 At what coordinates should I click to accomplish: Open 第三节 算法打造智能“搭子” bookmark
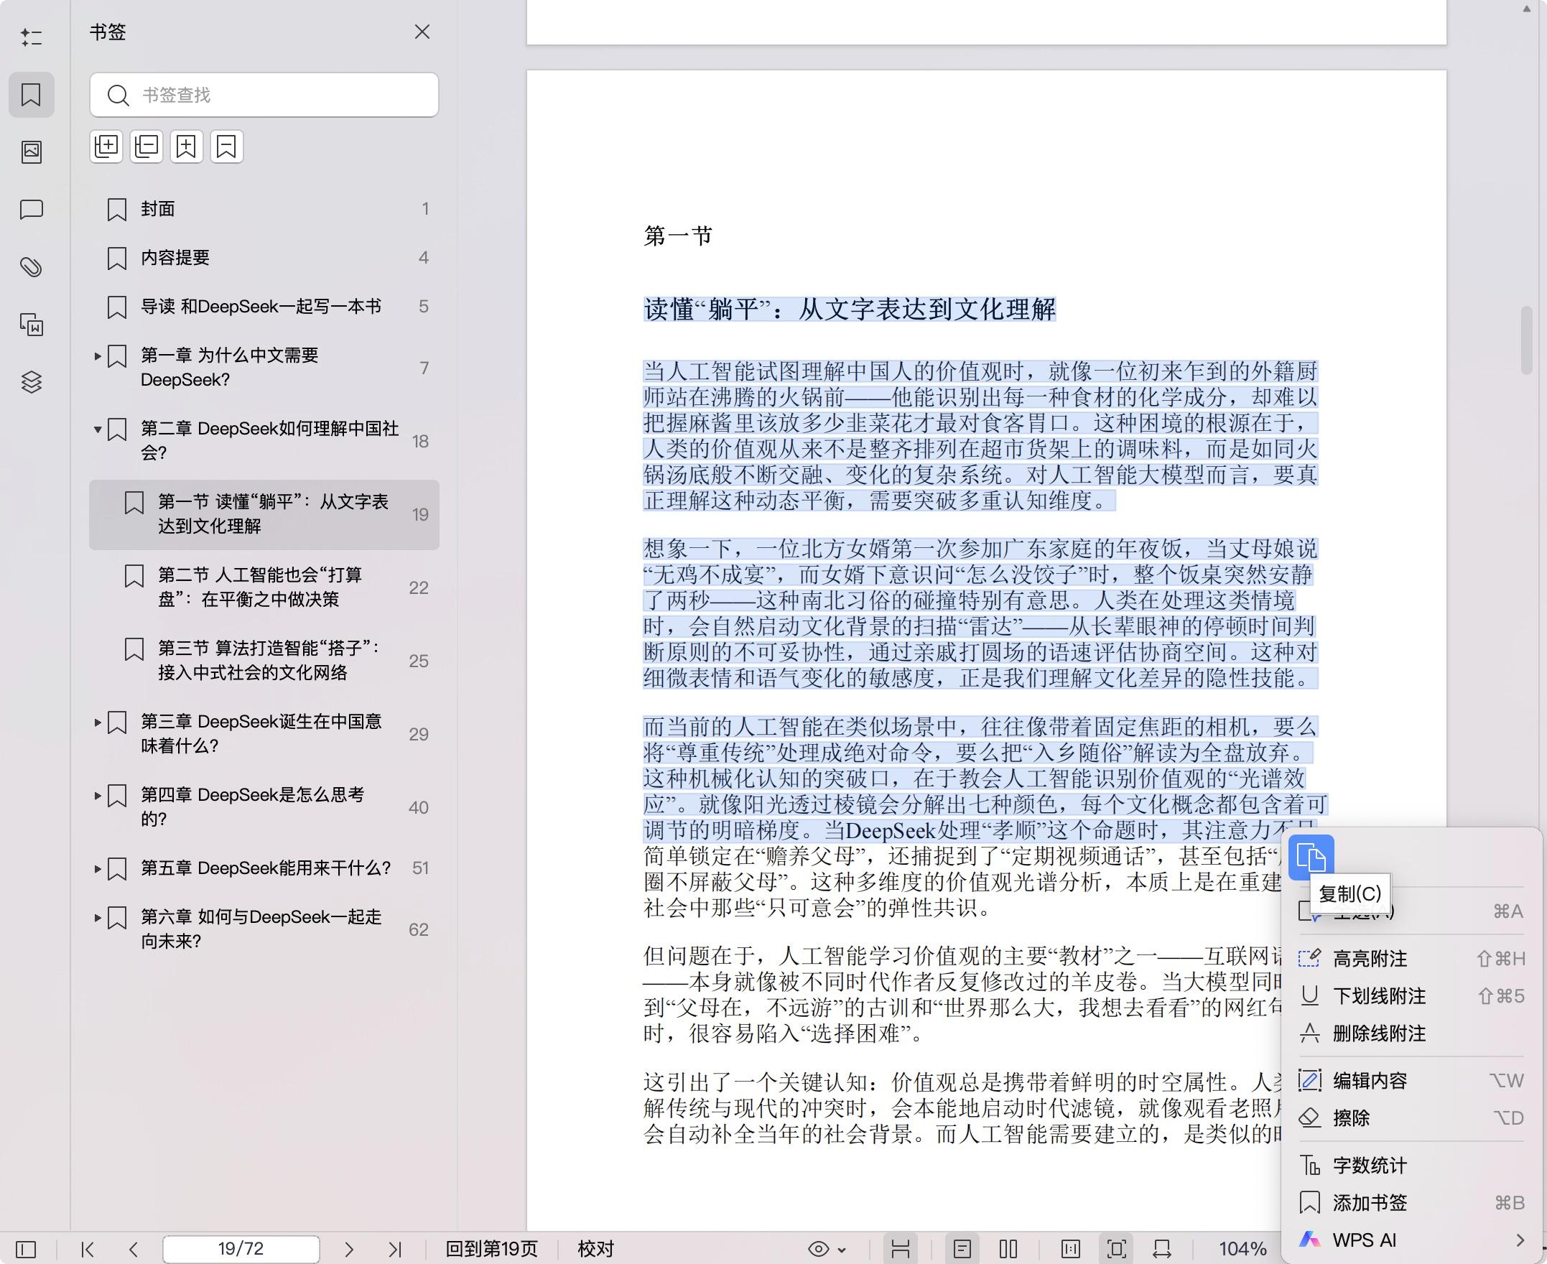pos(264,661)
